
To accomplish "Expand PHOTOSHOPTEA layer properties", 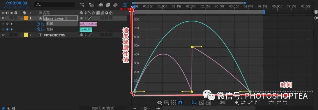I will [x=21, y=35].
